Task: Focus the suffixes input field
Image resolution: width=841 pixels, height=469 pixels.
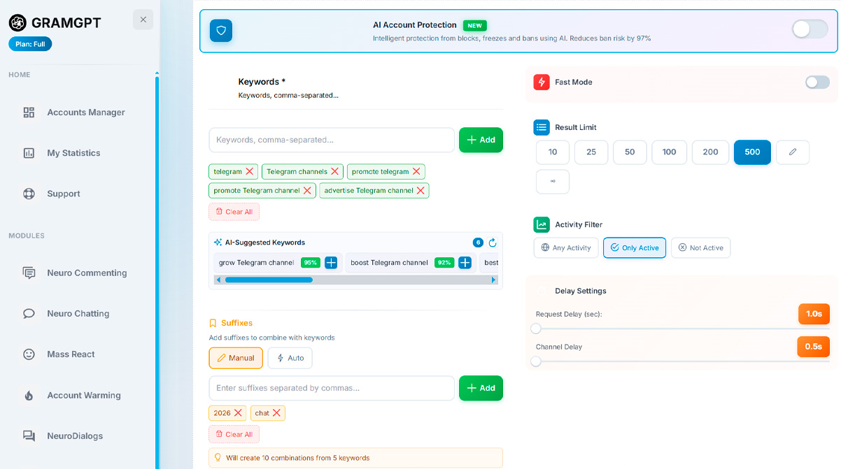Action: [x=332, y=388]
